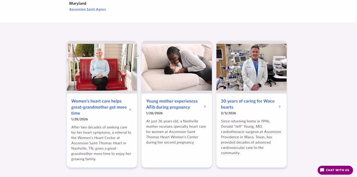Open the great-grandmother women's heart care article title
357x177 pixels.
click(99, 107)
